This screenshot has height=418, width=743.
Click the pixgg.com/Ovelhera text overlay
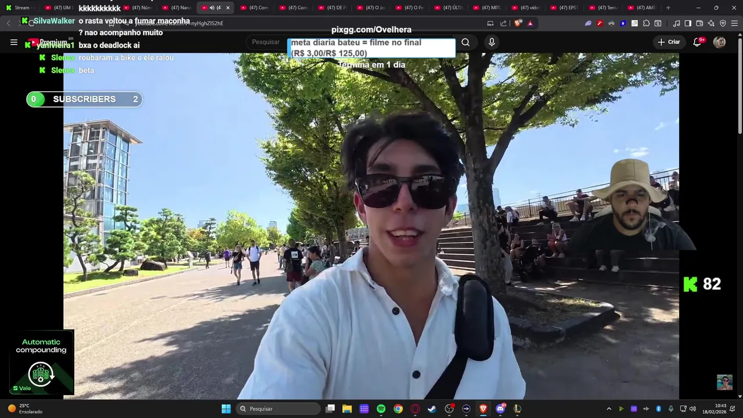coord(371,30)
